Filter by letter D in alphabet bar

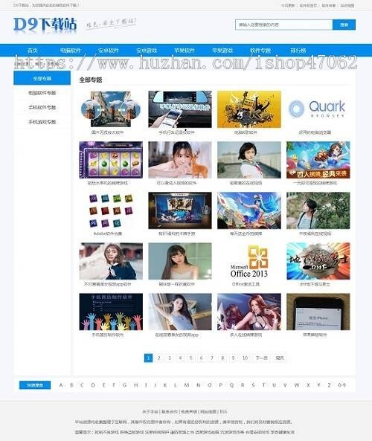pyautogui.click(x=93, y=385)
